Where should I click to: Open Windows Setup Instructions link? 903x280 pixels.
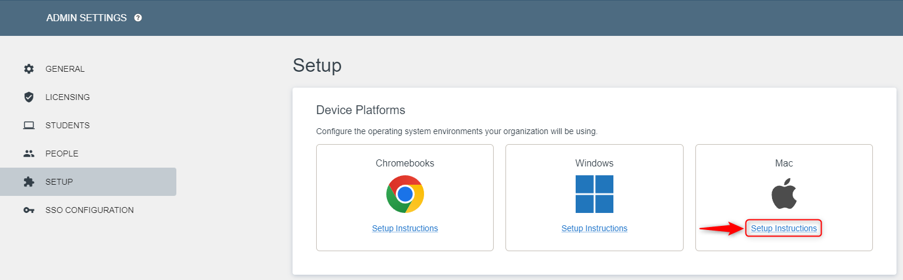click(595, 228)
